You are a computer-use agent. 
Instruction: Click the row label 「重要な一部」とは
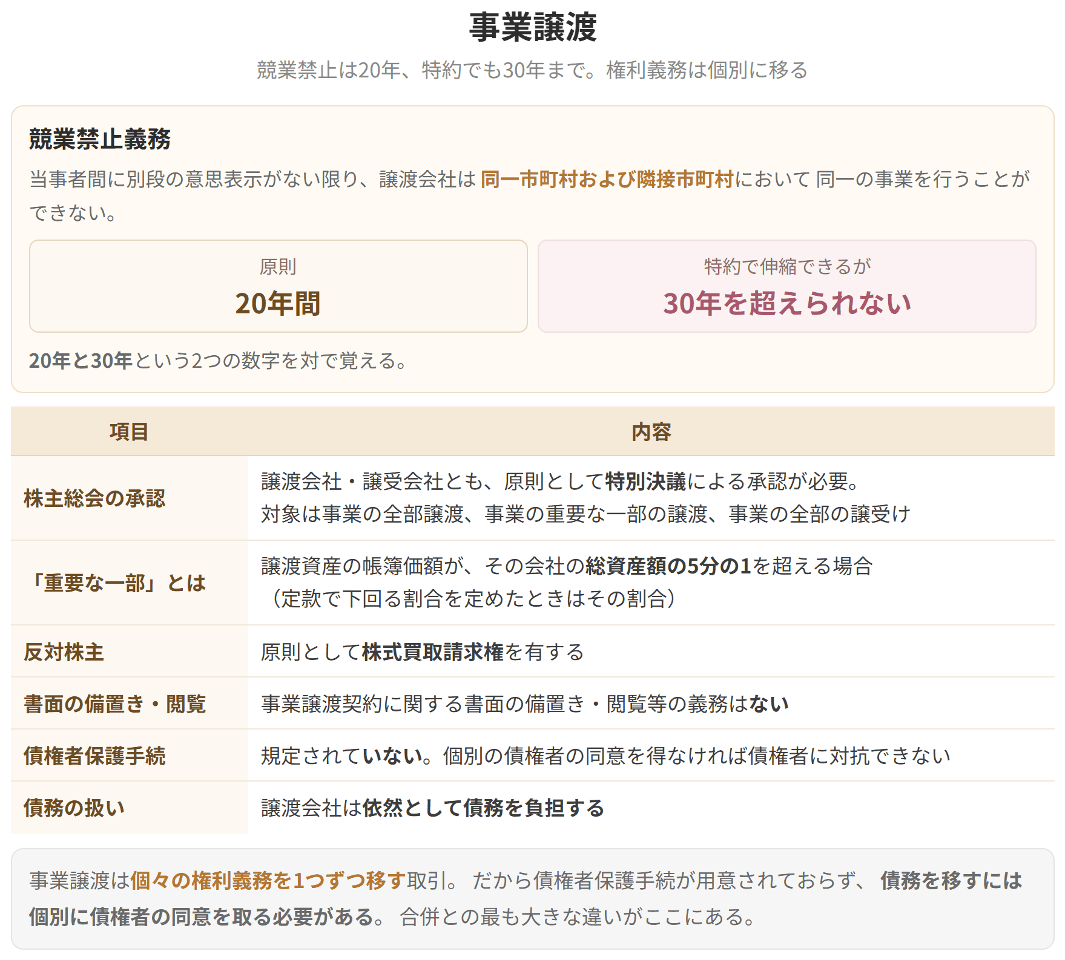(x=115, y=583)
